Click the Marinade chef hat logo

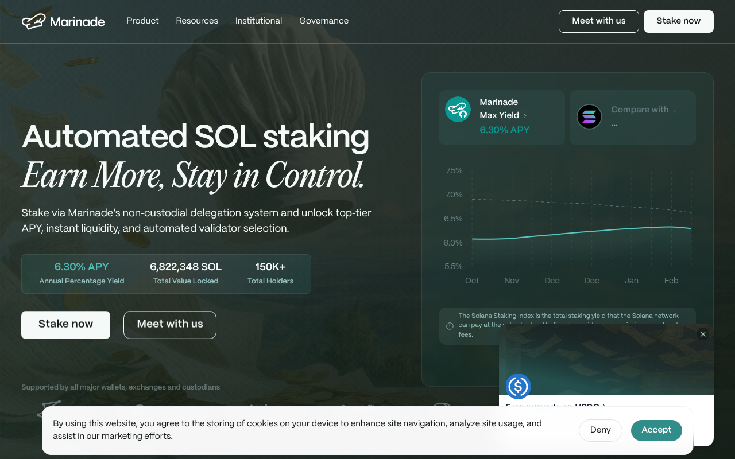pyautogui.click(x=33, y=21)
